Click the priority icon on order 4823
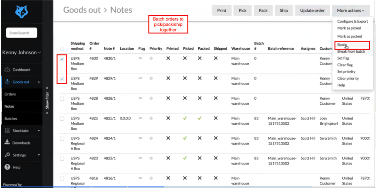The image size is (376, 188). tap(151, 158)
